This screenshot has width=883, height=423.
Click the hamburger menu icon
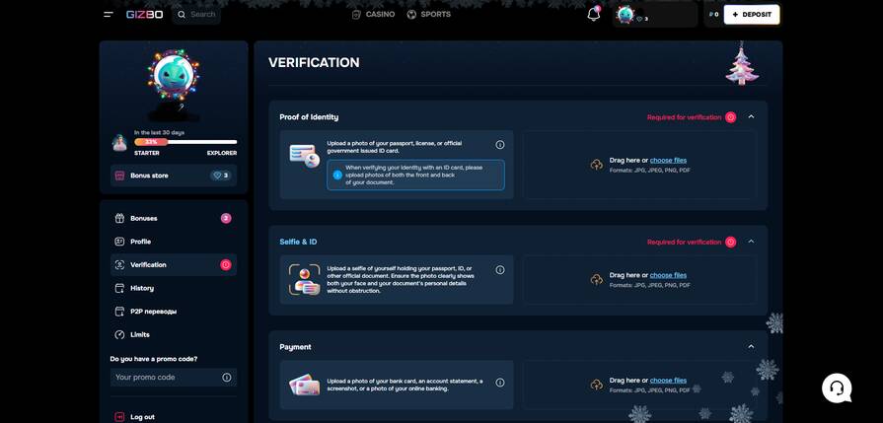click(x=109, y=15)
